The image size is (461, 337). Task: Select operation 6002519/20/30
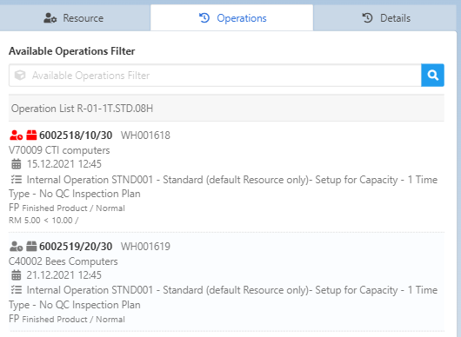[x=76, y=247]
